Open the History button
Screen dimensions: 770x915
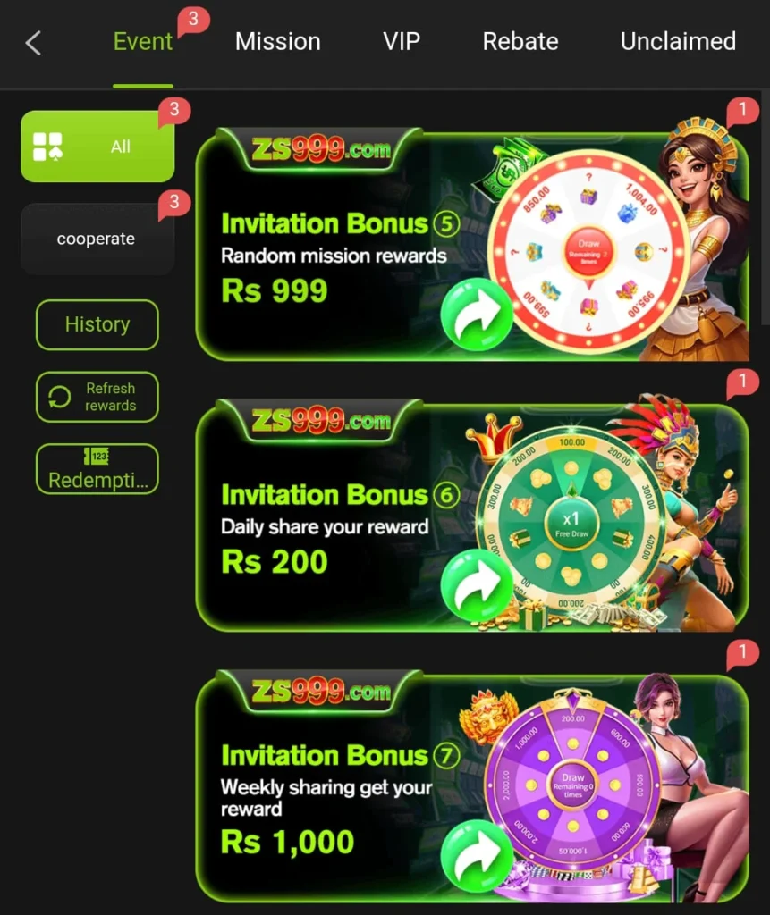tap(97, 324)
